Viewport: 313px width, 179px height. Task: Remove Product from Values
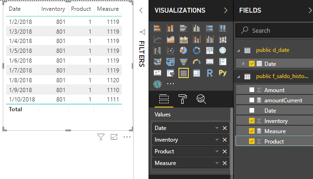(x=225, y=151)
